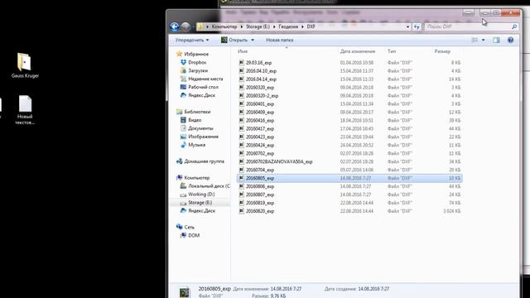Select Сеть in navigation pane
The width and height of the screenshot is (530, 298).
[x=185, y=227]
